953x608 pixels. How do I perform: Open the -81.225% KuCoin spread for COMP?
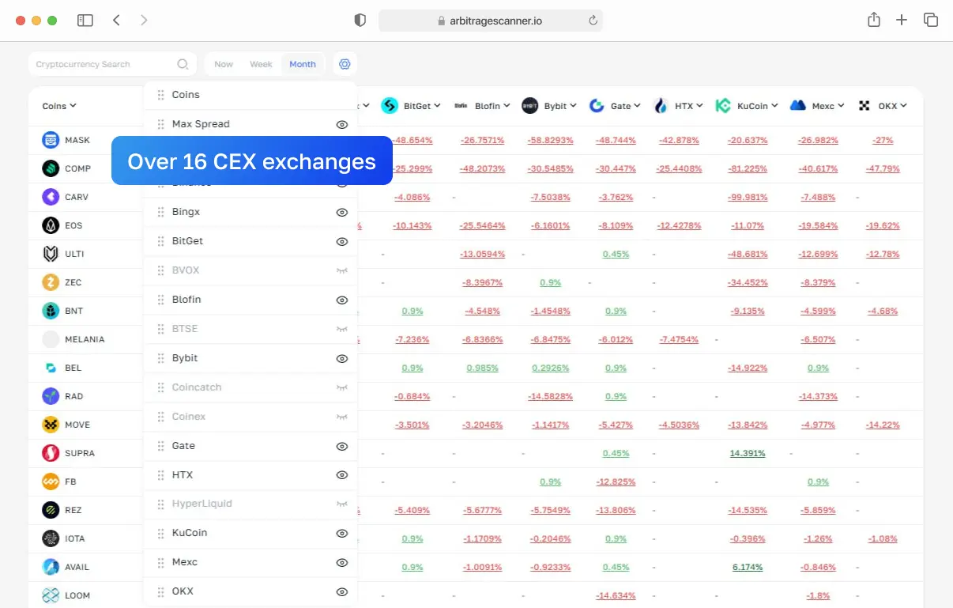point(748,168)
